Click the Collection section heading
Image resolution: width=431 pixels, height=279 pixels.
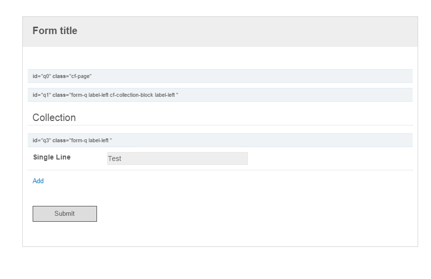point(54,118)
